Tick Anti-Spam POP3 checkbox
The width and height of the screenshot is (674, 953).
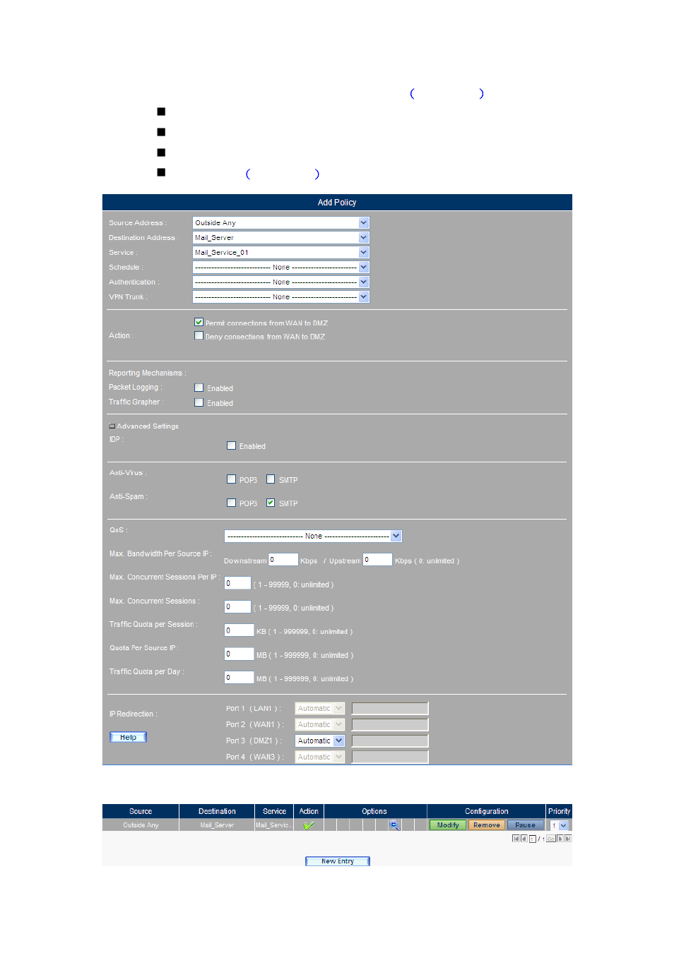click(231, 503)
